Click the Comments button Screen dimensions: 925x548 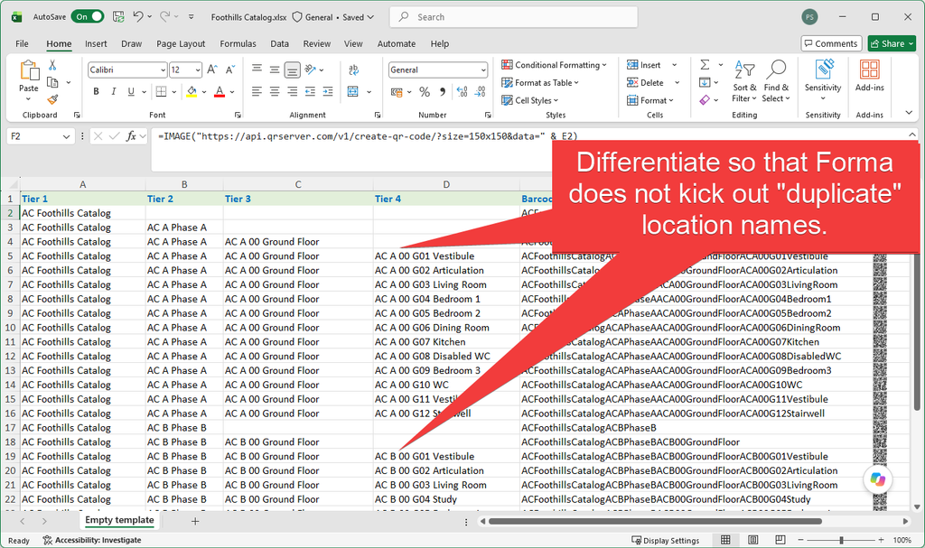click(x=831, y=43)
